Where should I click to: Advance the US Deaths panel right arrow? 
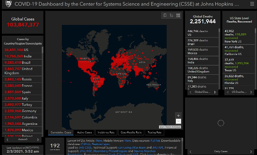point(251,92)
